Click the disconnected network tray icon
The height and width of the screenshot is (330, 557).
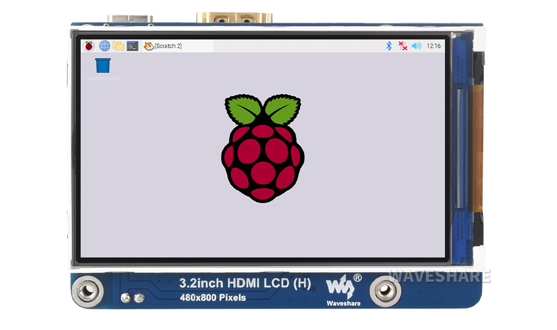point(403,46)
